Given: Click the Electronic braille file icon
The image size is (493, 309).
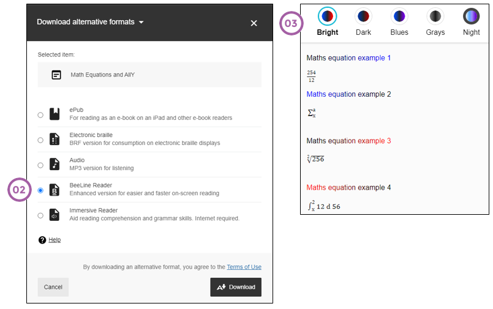Looking at the screenshot, I should click(55, 139).
